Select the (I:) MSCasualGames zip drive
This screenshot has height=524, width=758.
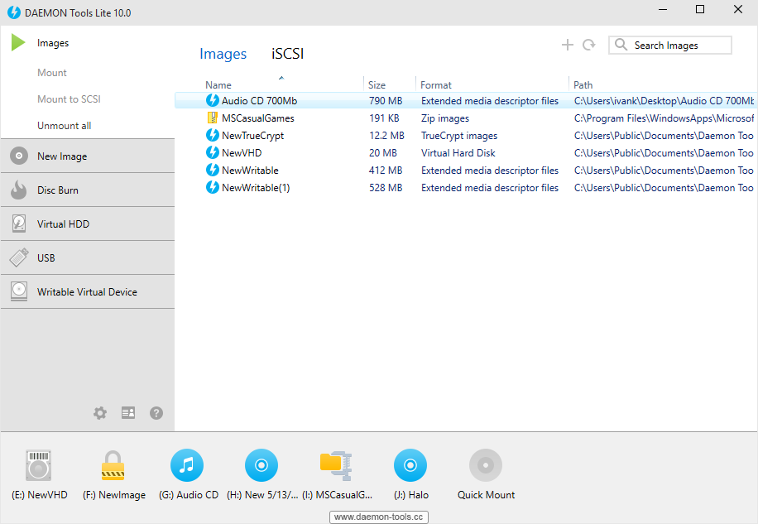click(336, 466)
